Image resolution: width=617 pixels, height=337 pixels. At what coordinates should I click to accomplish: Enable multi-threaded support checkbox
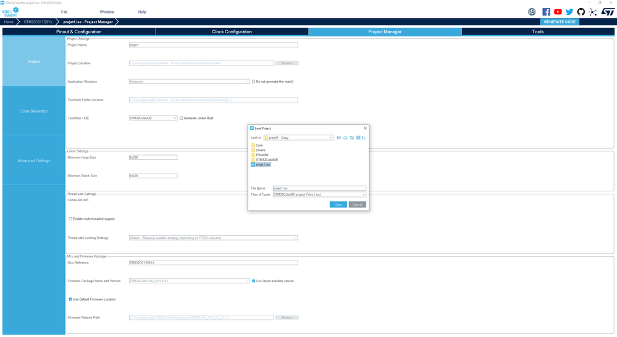pyautogui.click(x=70, y=218)
